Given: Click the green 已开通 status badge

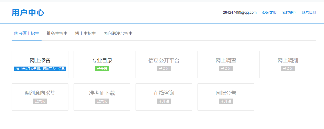Looking at the screenshot, I should pyautogui.click(x=102, y=69).
